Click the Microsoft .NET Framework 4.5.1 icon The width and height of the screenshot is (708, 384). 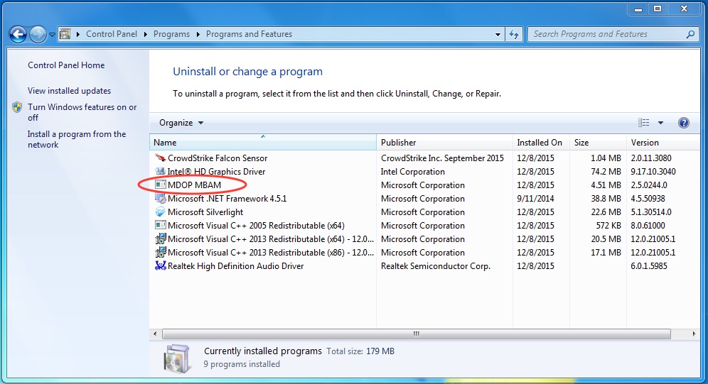click(160, 199)
